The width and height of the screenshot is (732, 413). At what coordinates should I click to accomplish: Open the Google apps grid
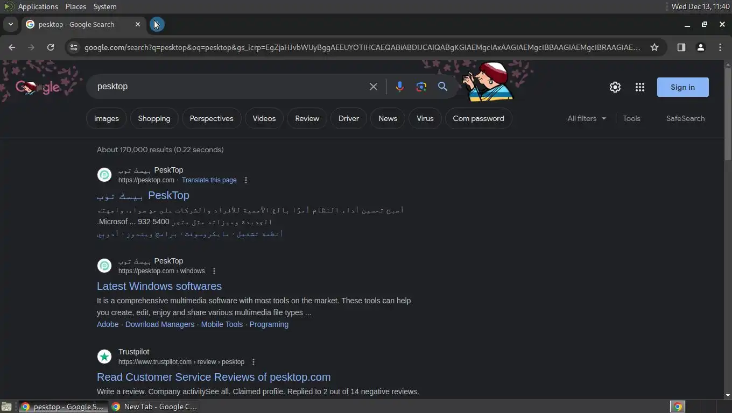[x=640, y=87]
